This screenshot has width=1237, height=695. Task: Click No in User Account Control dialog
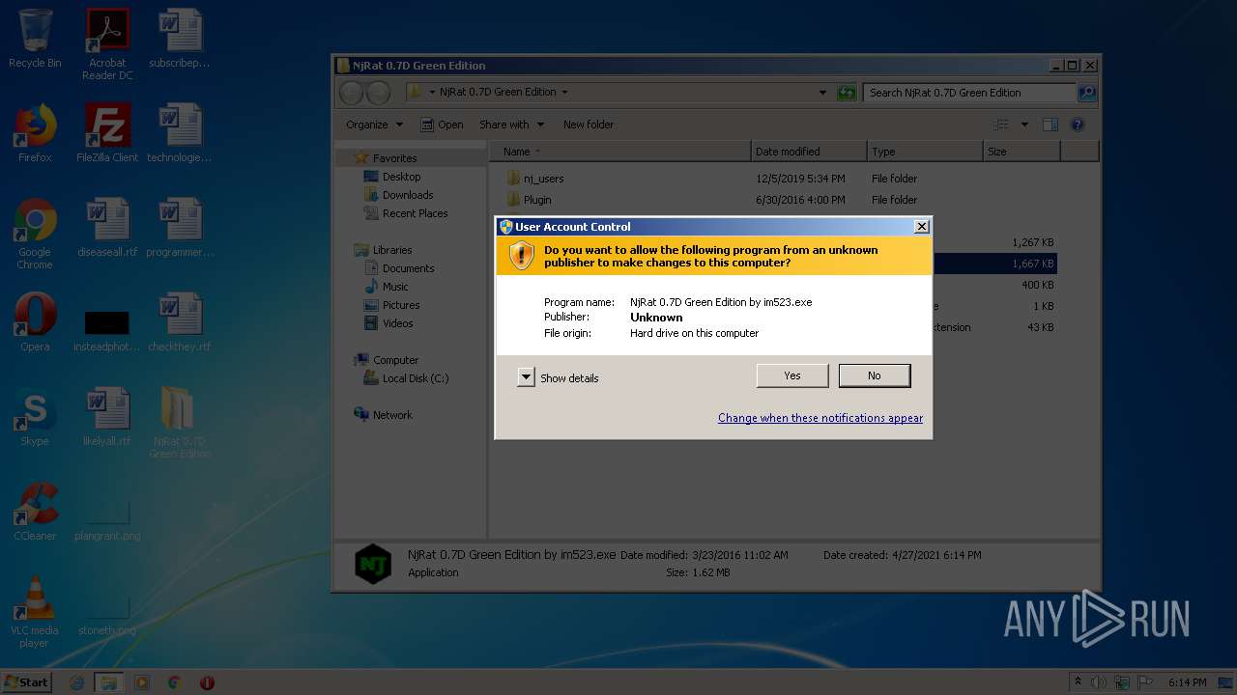pos(875,375)
